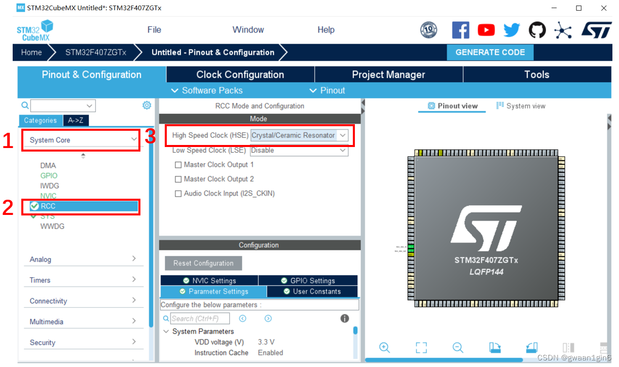
Task: Expand the Multimedia category
Action: point(84,321)
